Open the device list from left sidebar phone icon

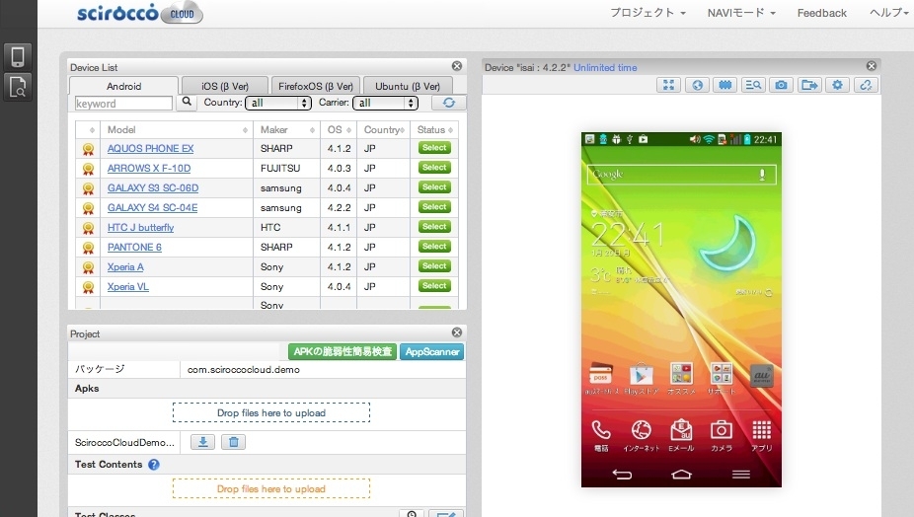[18, 57]
